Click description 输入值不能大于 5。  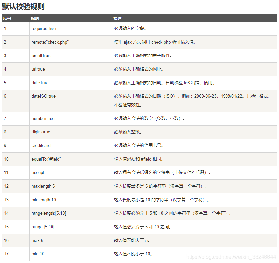[x=132, y=241]
